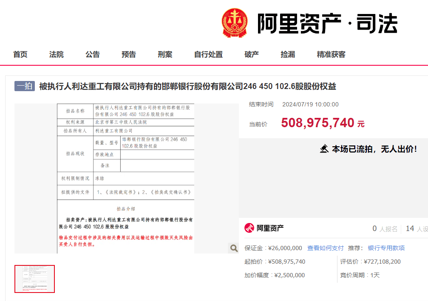Screen dimensions: 428x301
Task: Open the 自行处置 navigation tab
Action: 209,54
